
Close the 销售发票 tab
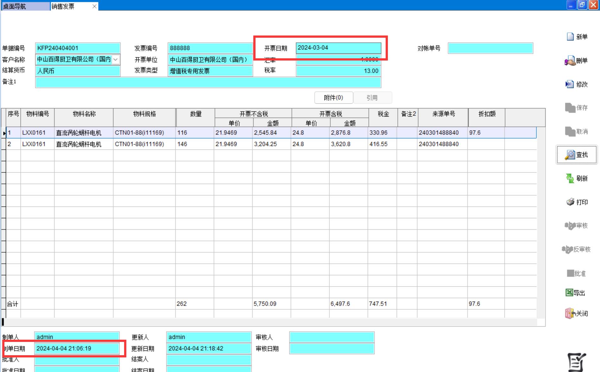pos(94,6)
